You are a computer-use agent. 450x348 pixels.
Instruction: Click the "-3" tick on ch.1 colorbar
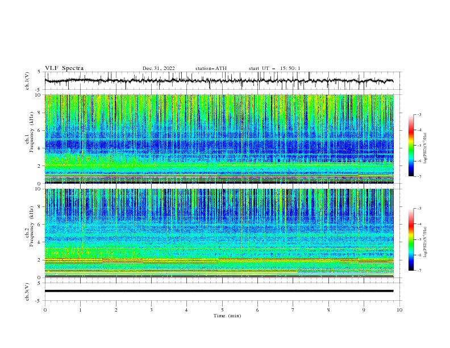(419, 114)
